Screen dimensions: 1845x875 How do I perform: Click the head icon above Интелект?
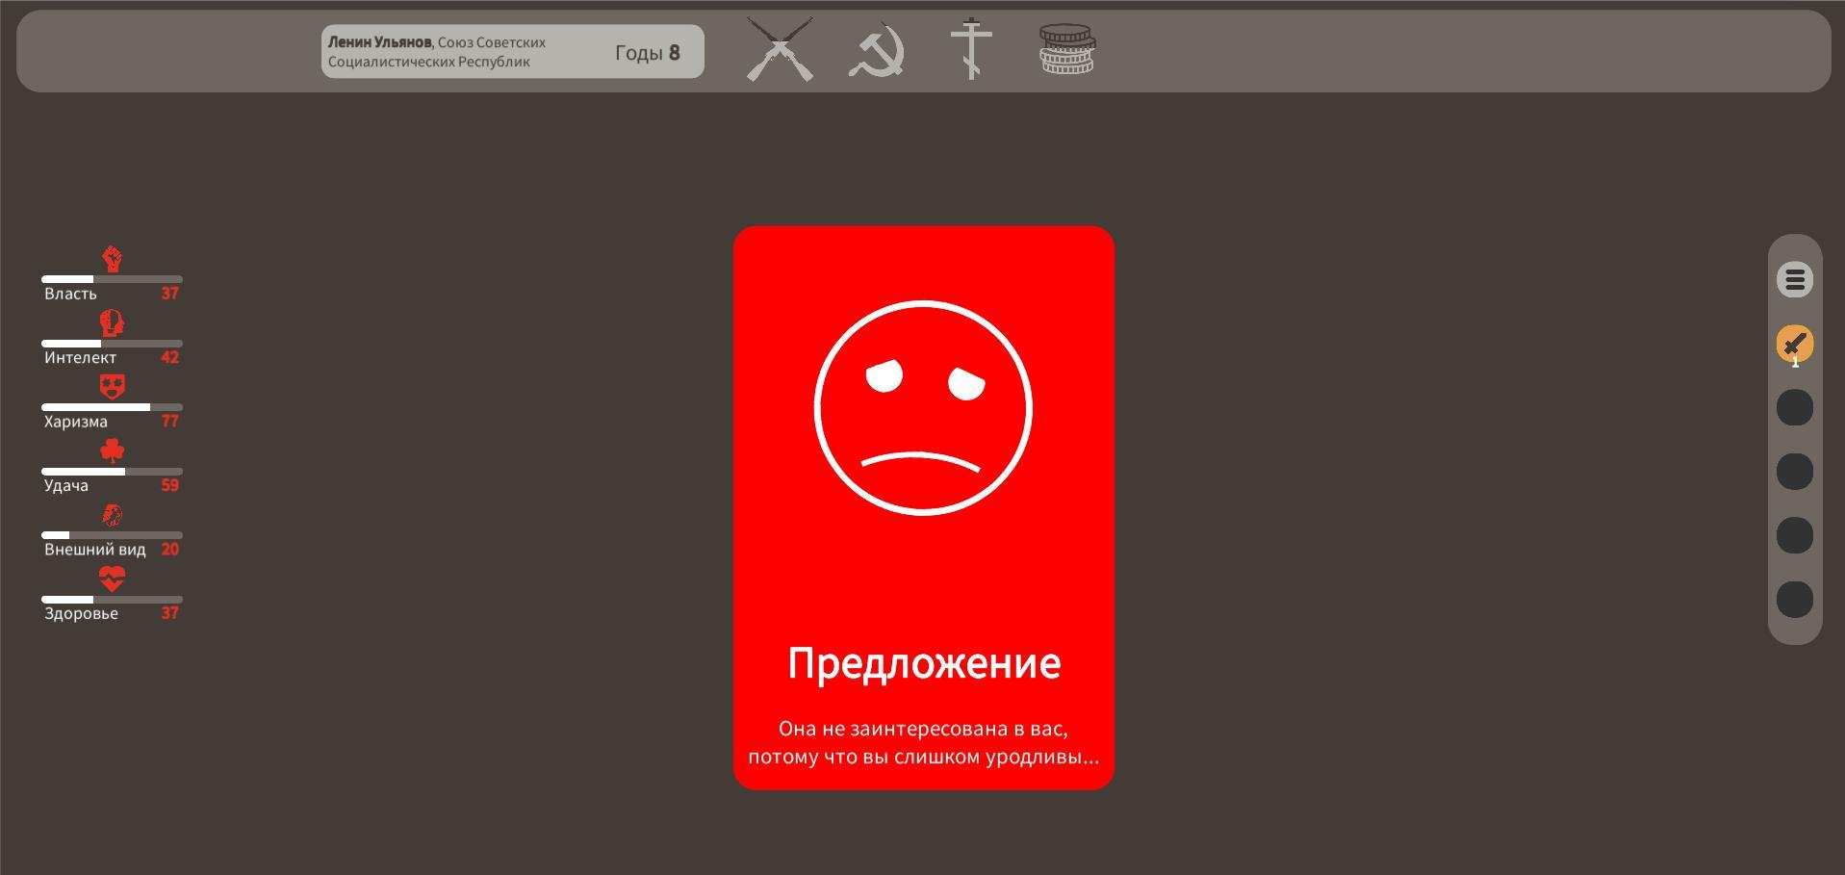click(112, 322)
